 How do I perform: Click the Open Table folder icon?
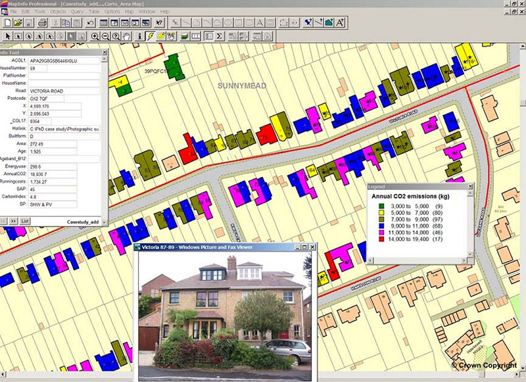pyautogui.click(x=18, y=23)
